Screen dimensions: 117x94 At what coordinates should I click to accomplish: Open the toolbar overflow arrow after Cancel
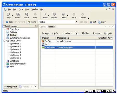coord(88,18)
